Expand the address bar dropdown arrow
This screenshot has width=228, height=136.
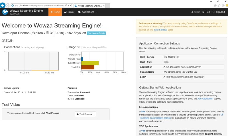pyautogui.click(x=68, y=5)
